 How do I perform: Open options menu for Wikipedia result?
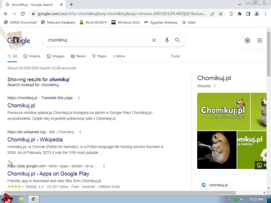tap(80, 132)
